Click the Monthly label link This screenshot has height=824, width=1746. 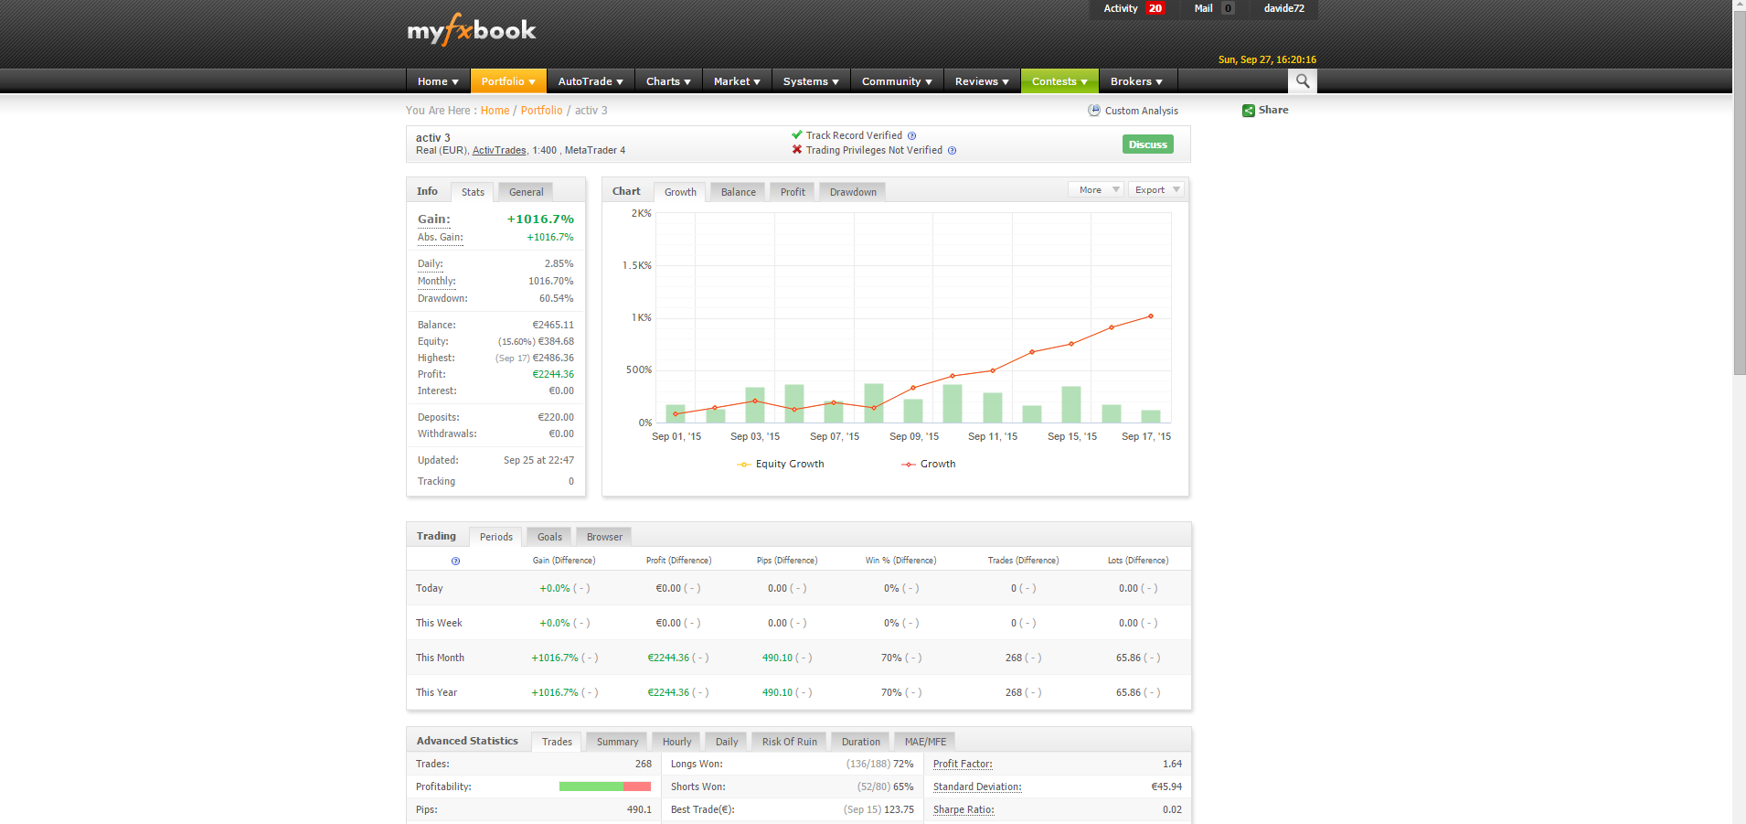coord(437,282)
